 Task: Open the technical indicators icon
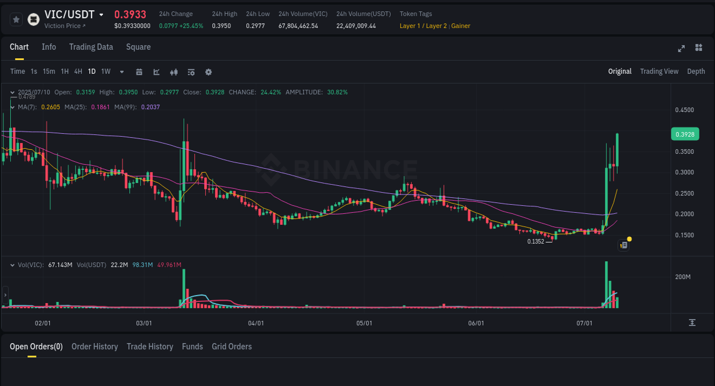(190, 71)
